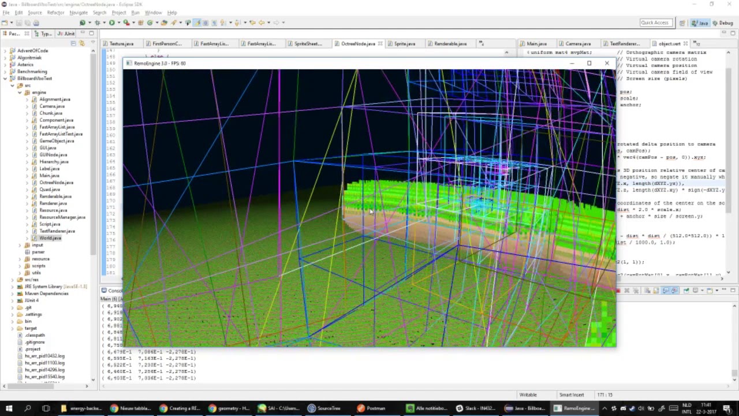
Task: Open the Window menu
Action: point(153,12)
